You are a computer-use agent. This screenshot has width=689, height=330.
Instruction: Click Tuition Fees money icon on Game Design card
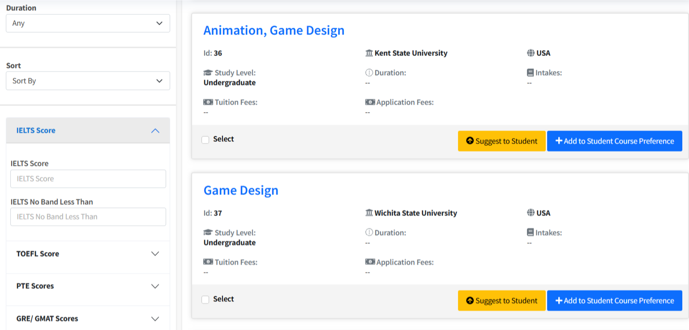pyautogui.click(x=208, y=262)
